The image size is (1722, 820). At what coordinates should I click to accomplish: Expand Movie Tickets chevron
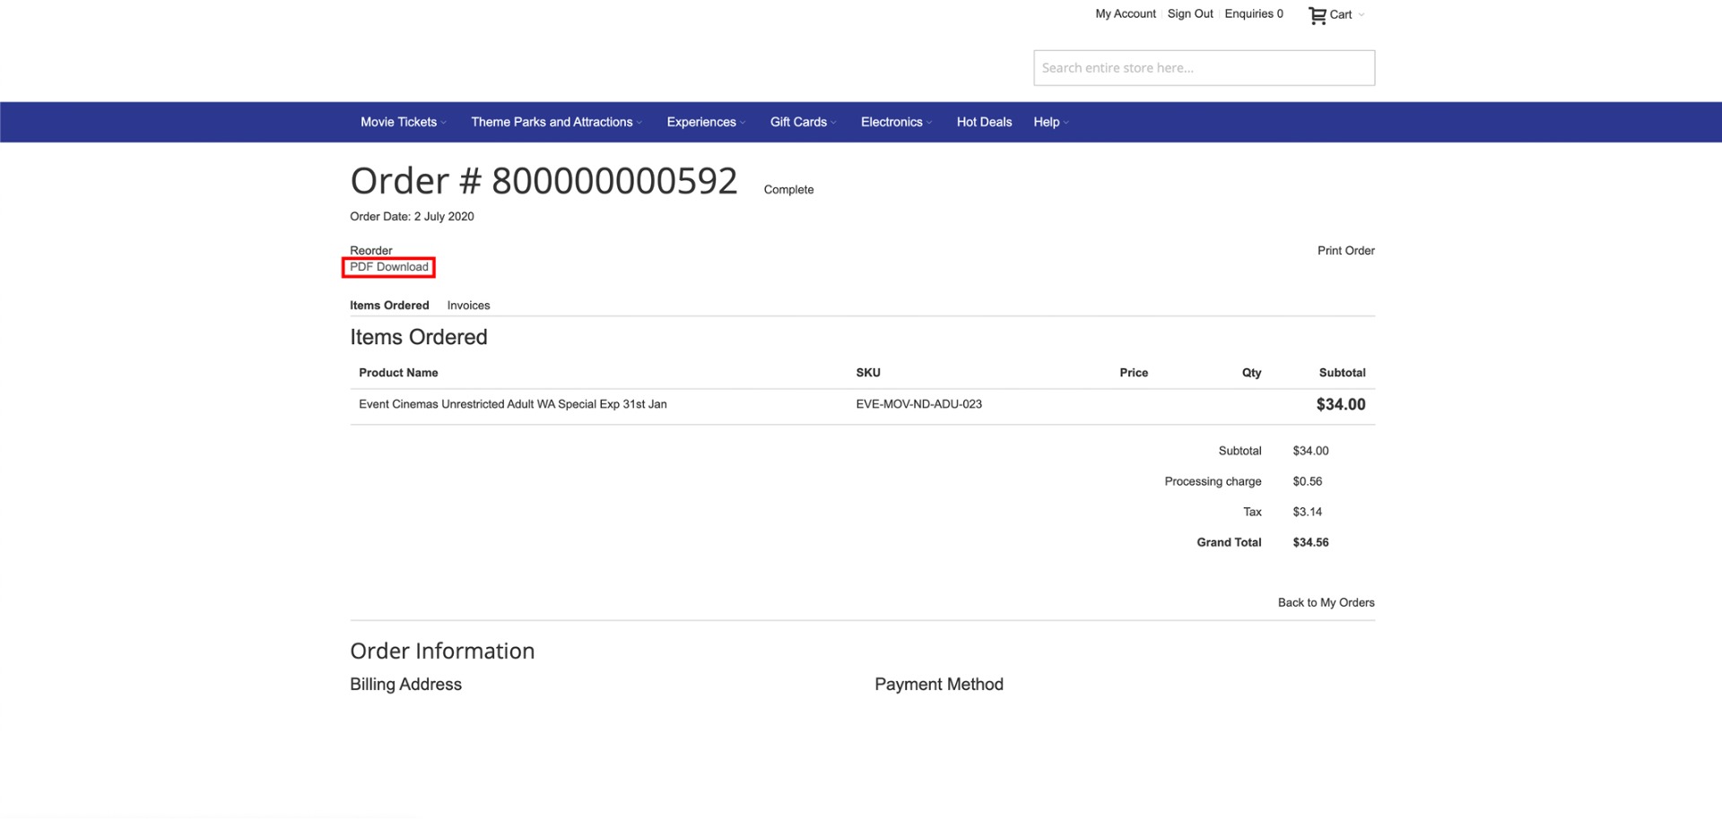443,123
